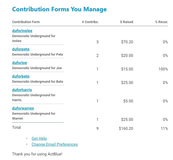Open Change Email Preferences link
Screen dimensions: 173x160
55,144
